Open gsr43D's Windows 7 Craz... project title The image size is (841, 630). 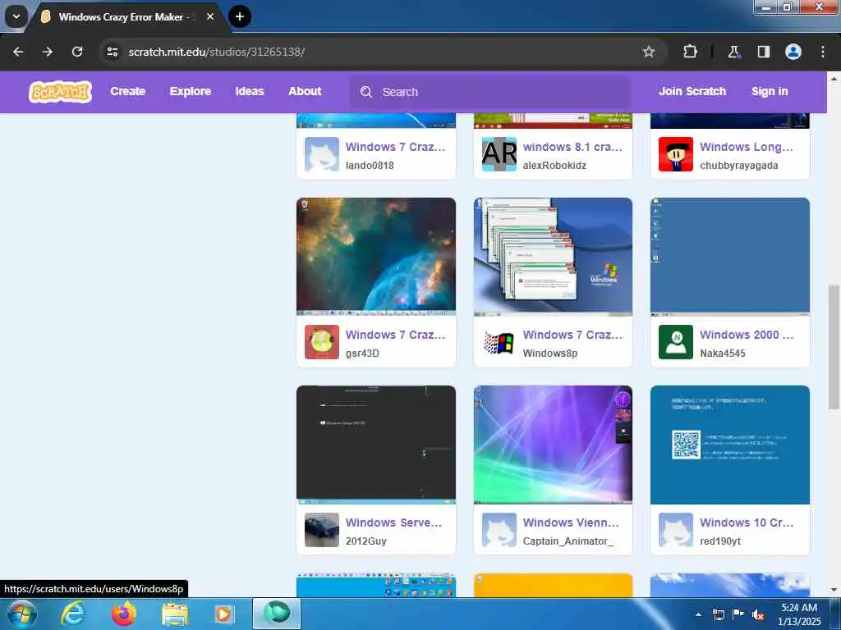coord(395,335)
